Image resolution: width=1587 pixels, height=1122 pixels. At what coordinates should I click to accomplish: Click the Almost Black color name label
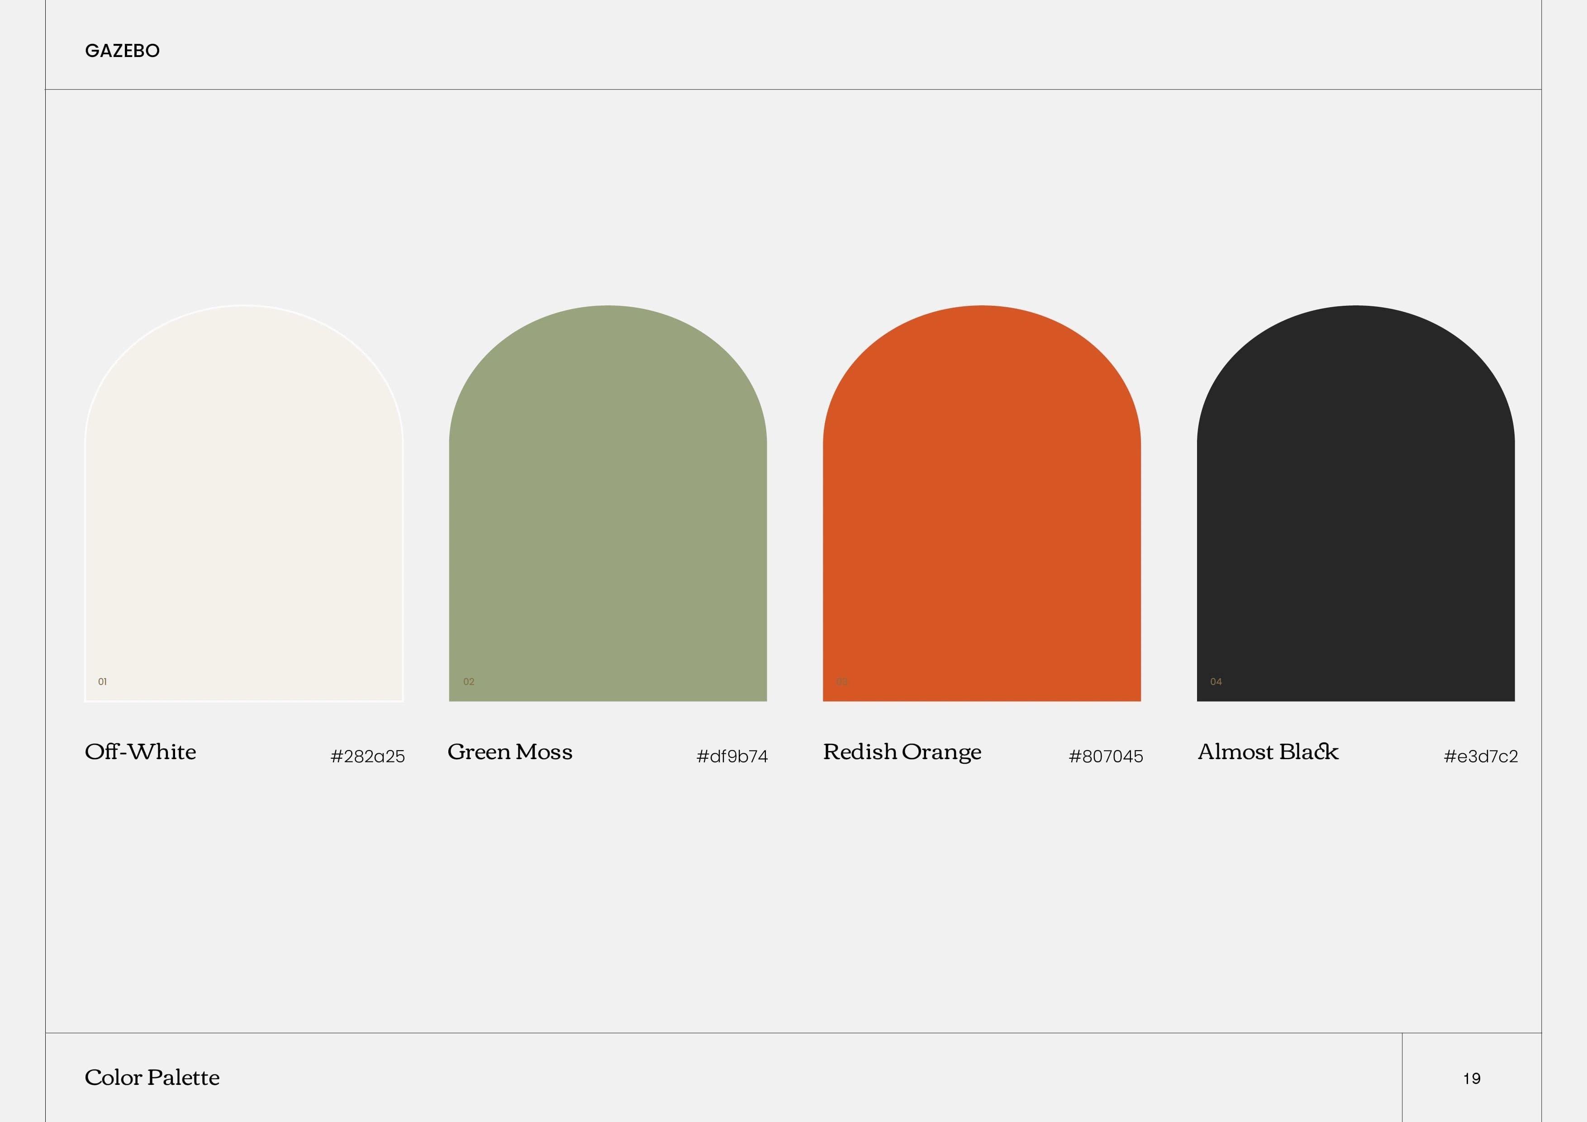point(1268,751)
